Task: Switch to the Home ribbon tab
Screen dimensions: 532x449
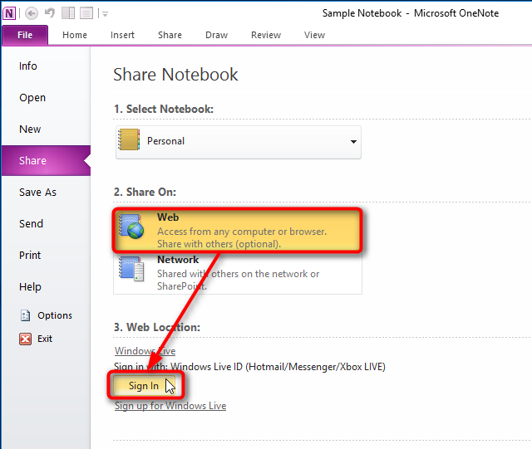Action: pyautogui.click(x=75, y=35)
